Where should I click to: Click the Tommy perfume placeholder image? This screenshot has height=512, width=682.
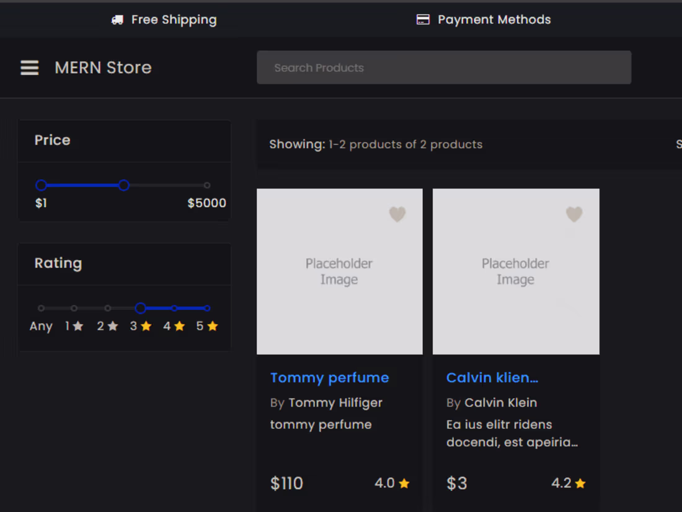[339, 271]
